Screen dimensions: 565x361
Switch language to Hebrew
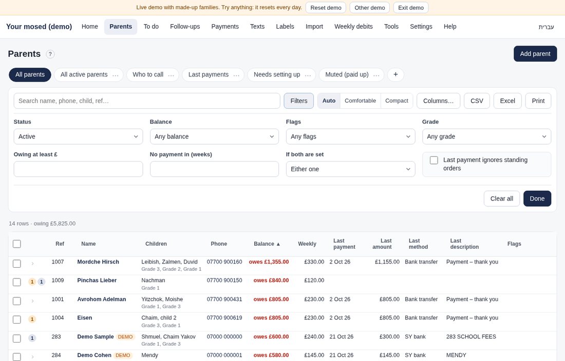546,27
